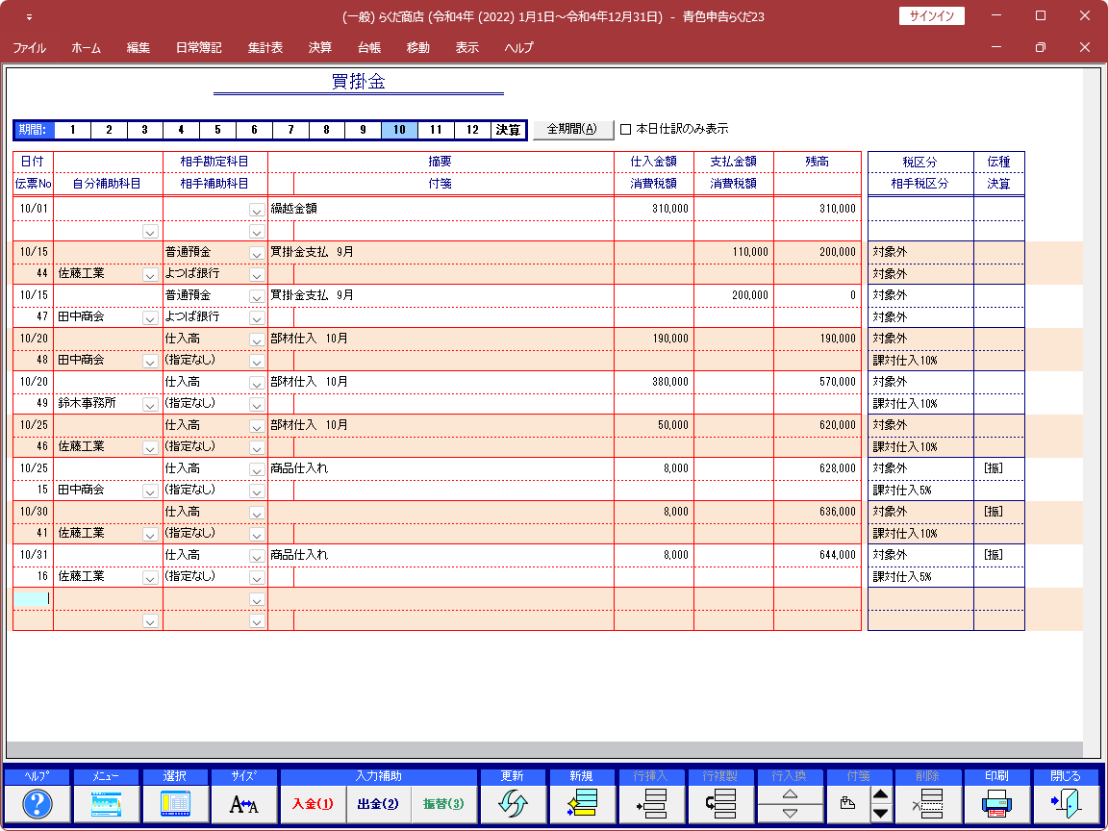Click the 行入換 move row down arrow
Image resolution: width=1108 pixels, height=831 pixels.
point(790,814)
